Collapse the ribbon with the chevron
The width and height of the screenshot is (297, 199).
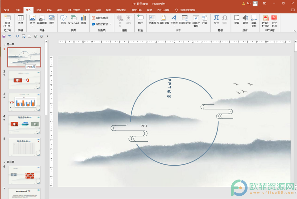coord(294,31)
